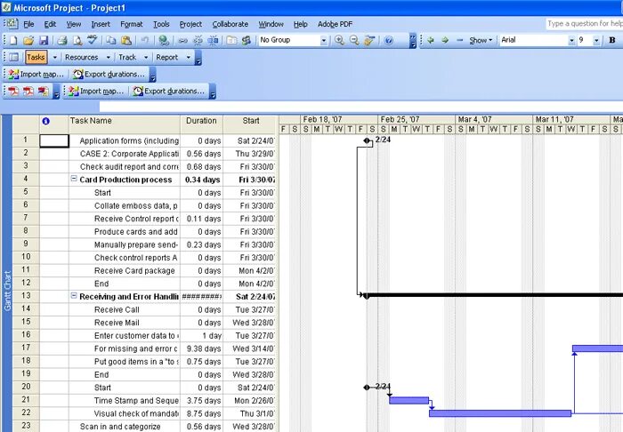Click the Unlink Tasks icon
The height and width of the screenshot is (432, 623).
coord(198,40)
